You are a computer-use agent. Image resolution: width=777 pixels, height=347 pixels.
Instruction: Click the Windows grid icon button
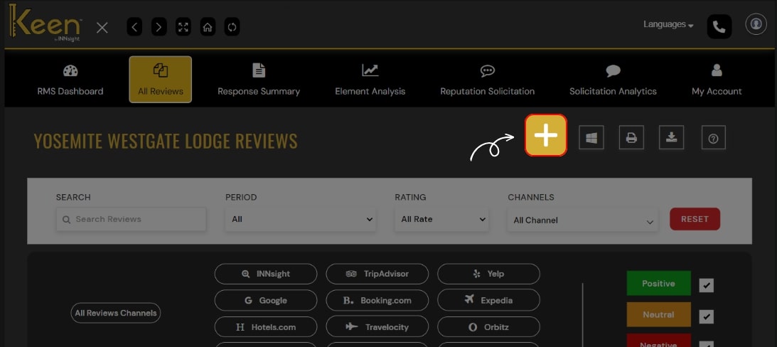pos(591,137)
